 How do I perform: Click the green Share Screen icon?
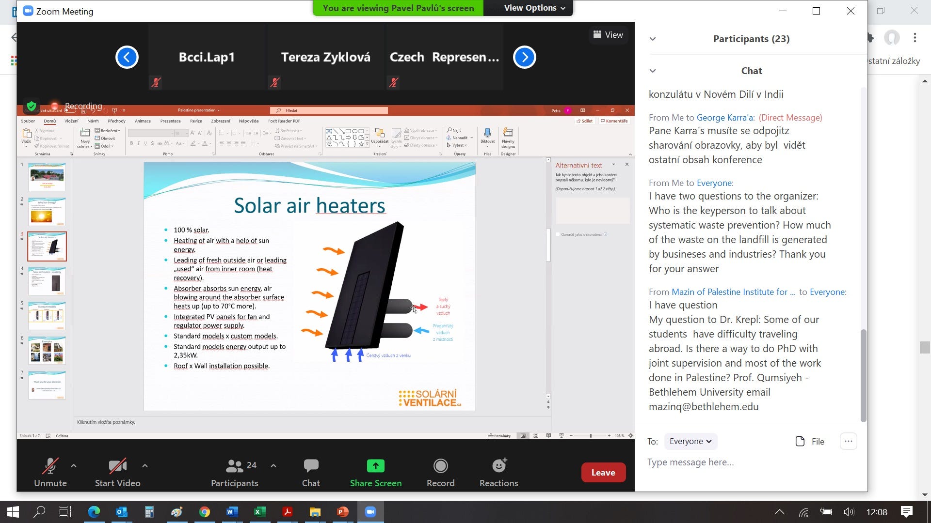375,466
